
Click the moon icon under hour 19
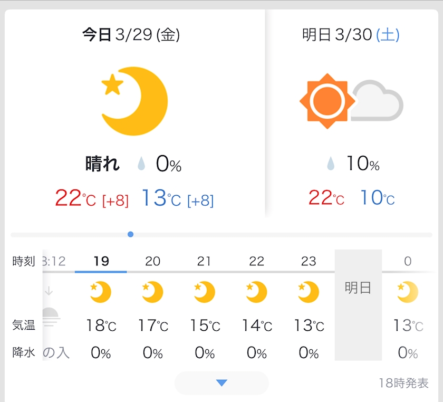pyautogui.click(x=101, y=292)
